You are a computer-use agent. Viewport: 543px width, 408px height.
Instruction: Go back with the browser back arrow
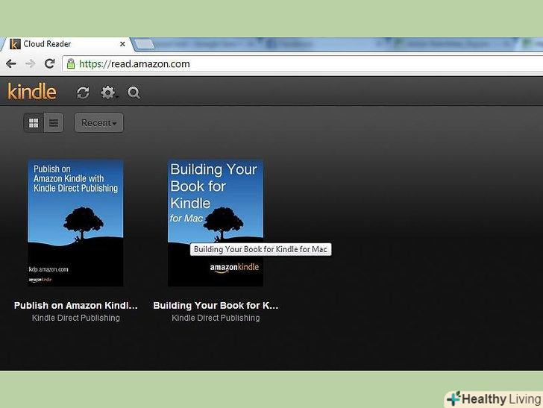[11, 63]
